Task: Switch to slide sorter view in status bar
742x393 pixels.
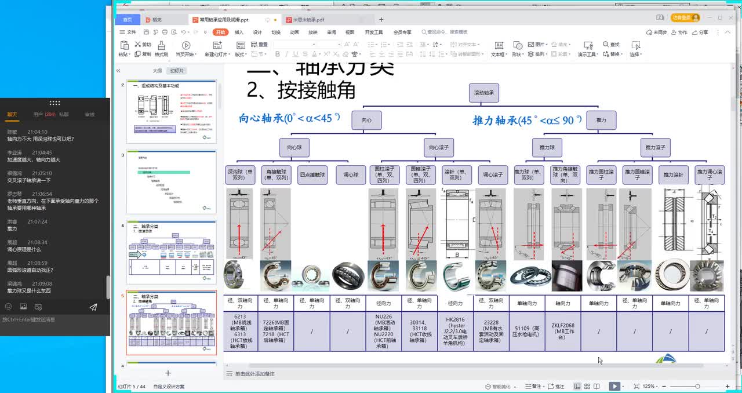Action: click(x=587, y=386)
